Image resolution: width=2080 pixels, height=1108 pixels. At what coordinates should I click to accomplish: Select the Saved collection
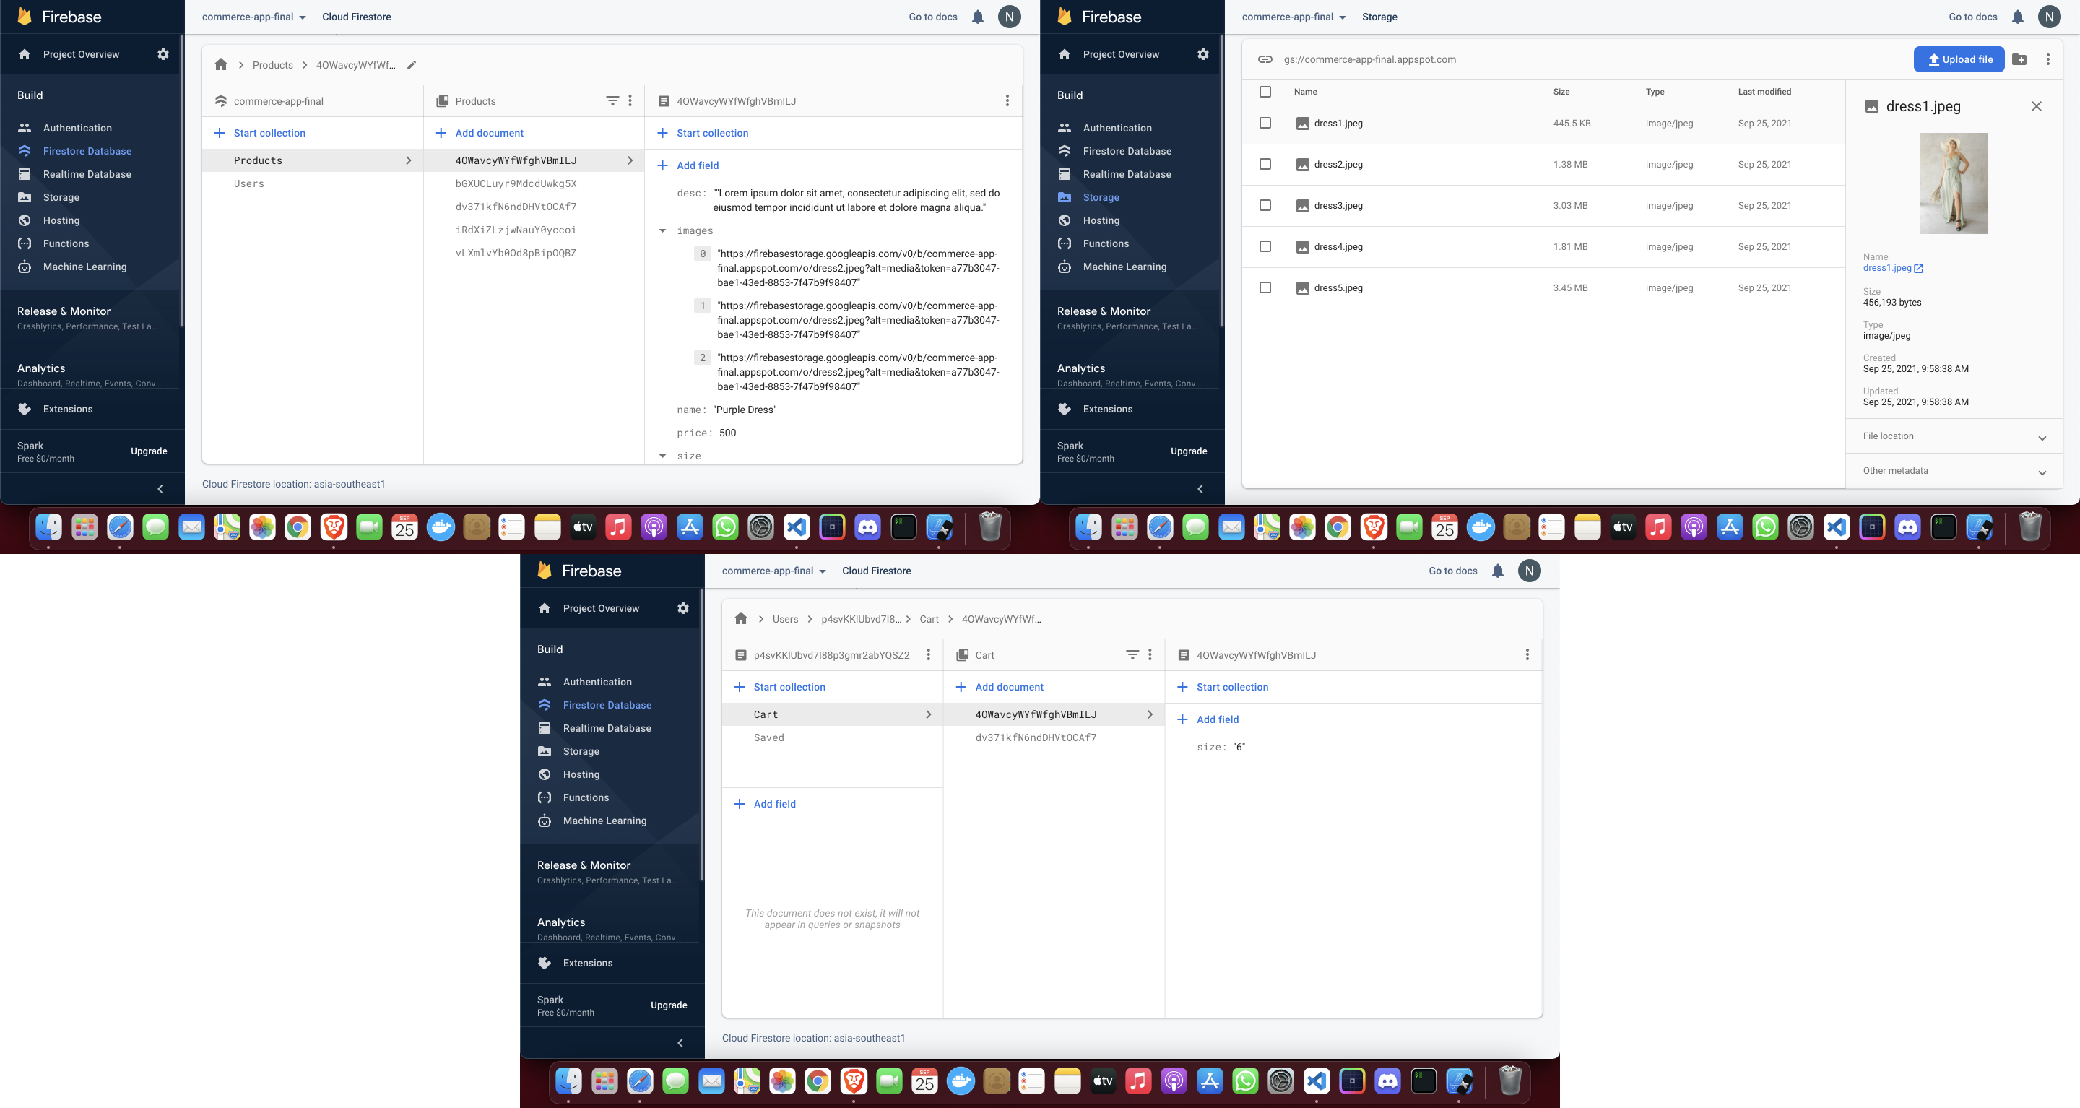tap(768, 737)
